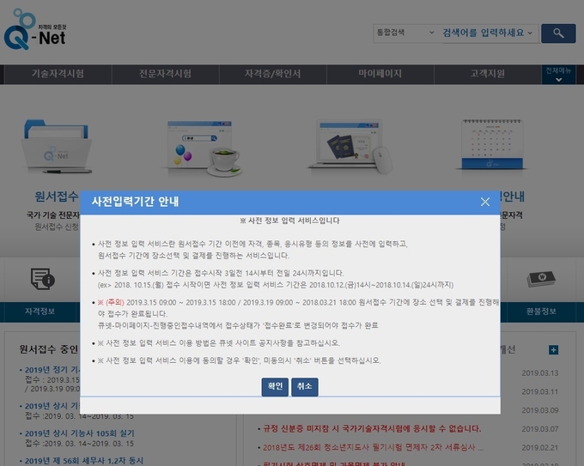Focus the 검색어를 입력하세요 search field

pos(483,33)
